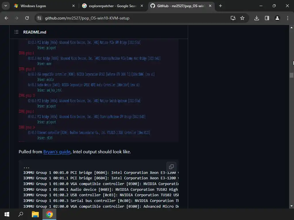Close the explorerpatcher Google Search tab

[142, 6]
